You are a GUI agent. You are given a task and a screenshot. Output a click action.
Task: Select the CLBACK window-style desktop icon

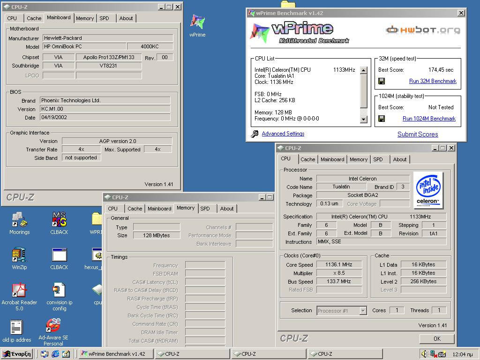[59, 258]
